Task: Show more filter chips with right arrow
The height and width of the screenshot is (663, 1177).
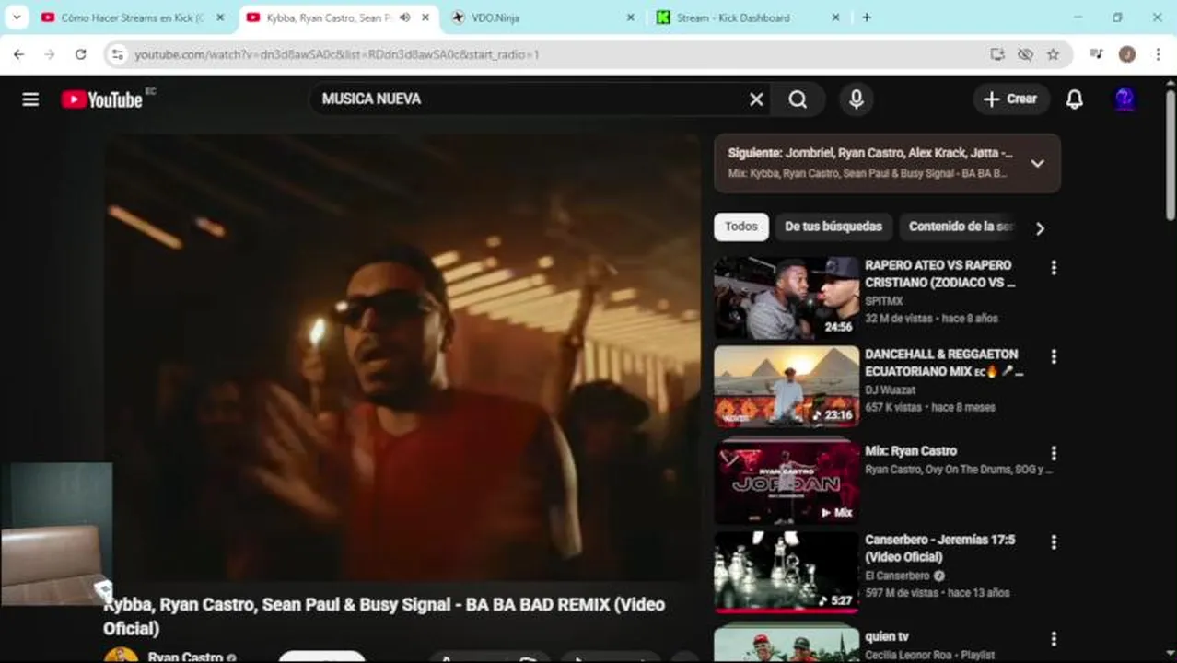Action: pos(1040,228)
